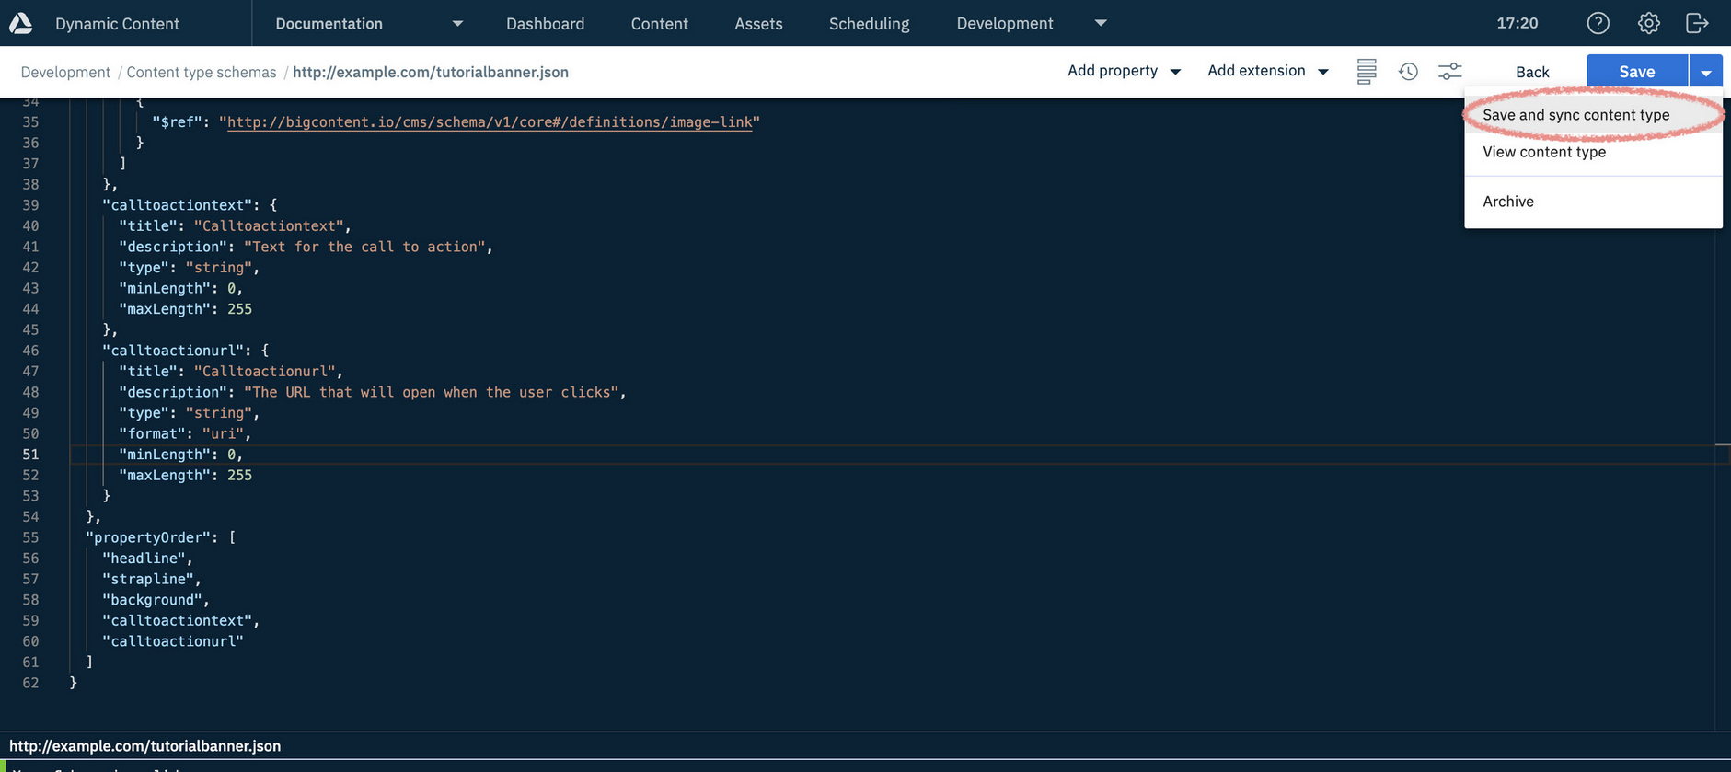Switch to the Assets tab

(758, 24)
